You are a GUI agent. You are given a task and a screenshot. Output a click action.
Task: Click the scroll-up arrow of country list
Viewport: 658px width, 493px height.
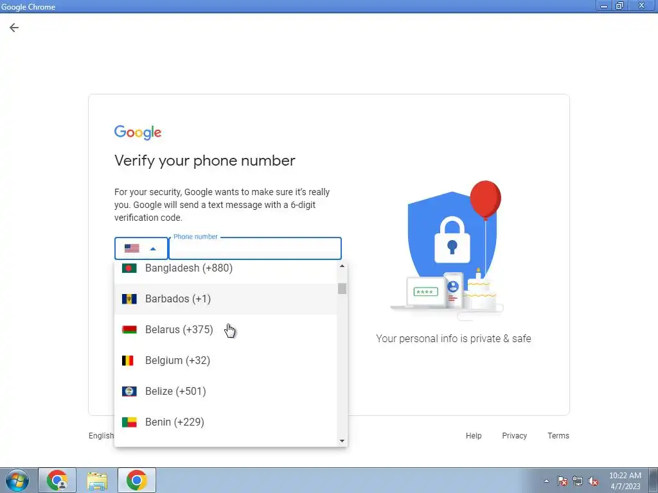coord(342,266)
